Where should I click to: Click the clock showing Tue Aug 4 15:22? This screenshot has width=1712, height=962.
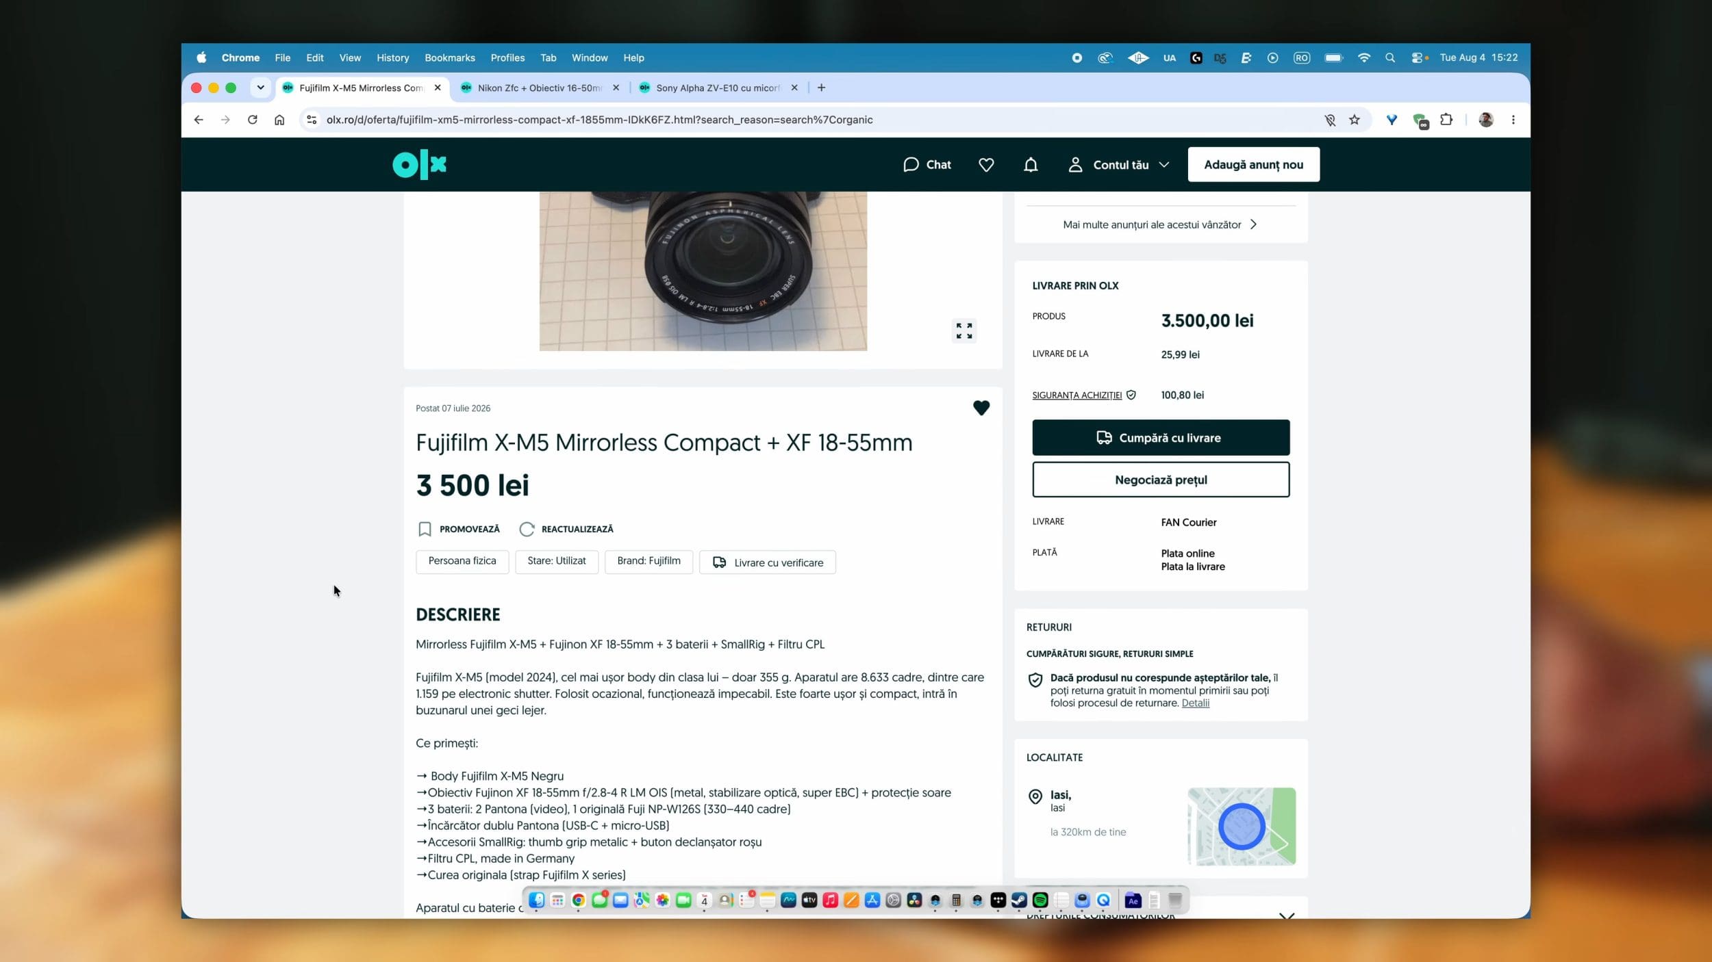point(1478,58)
